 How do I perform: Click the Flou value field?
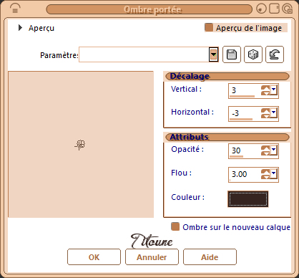pos(245,174)
